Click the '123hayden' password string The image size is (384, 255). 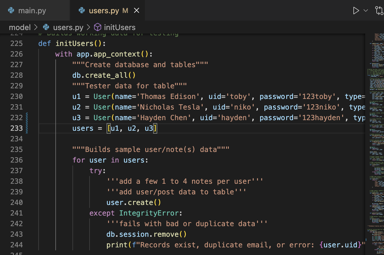point(322,118)
